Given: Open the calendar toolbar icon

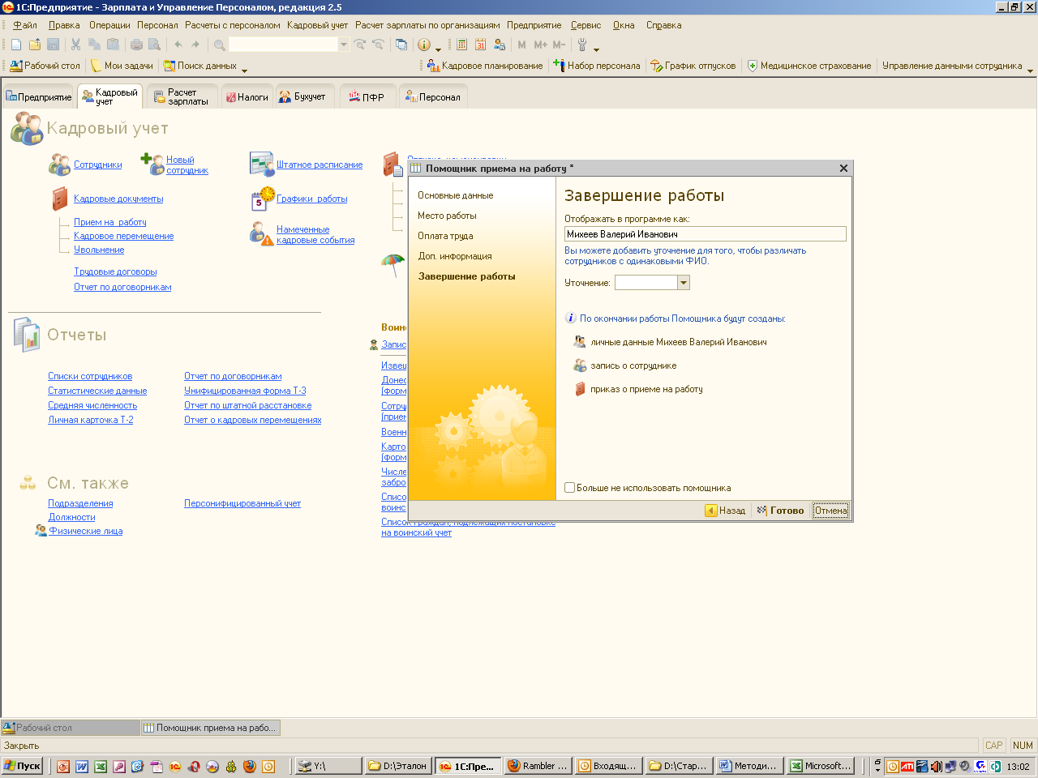Looking at the screenshot, I should 481,45.
